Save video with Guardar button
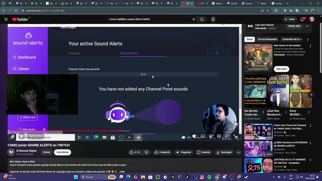 [x=204, y=152]
